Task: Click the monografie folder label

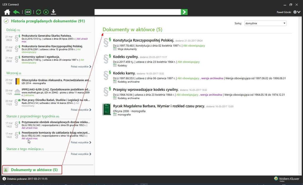Action: [124, 115]
